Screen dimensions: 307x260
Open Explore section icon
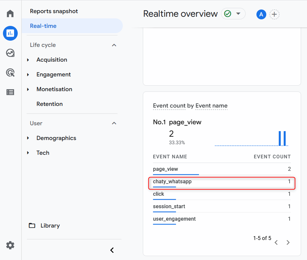(x=10, y=53)
